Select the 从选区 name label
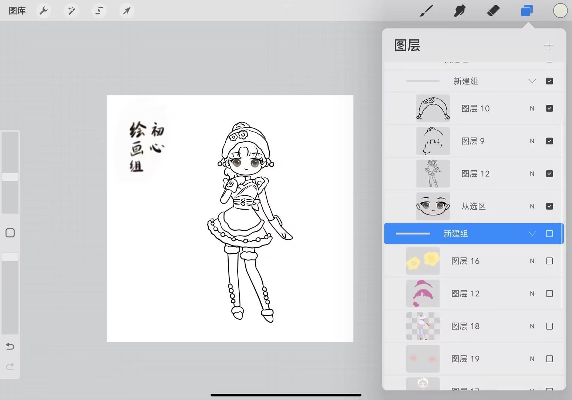Viewport: 572px width, 400px height. [x=473, y=206]
